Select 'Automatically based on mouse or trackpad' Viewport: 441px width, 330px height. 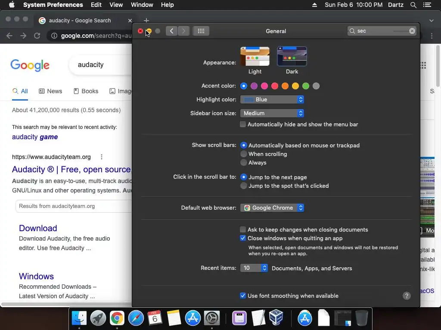click(x=244, y=145)
